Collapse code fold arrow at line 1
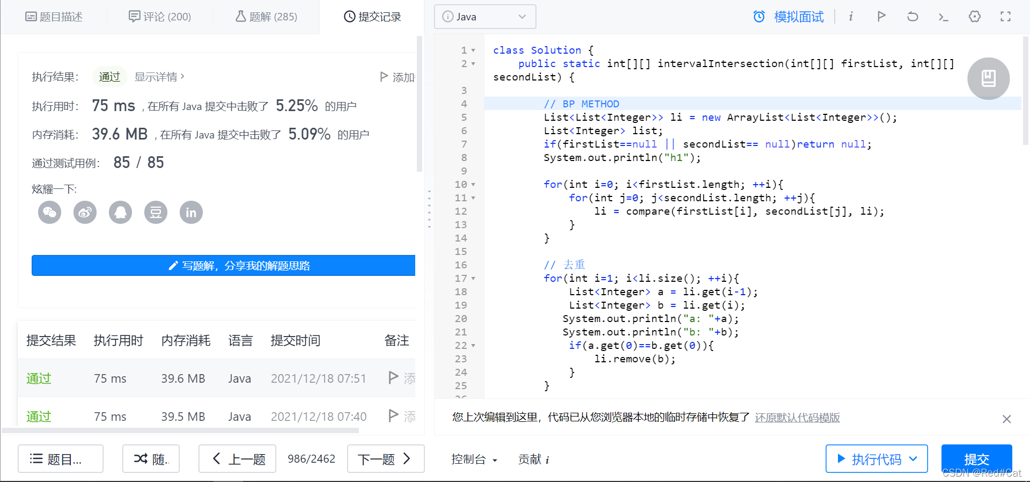The width and height of the screenshot is (1030, 482). [473, 50]
